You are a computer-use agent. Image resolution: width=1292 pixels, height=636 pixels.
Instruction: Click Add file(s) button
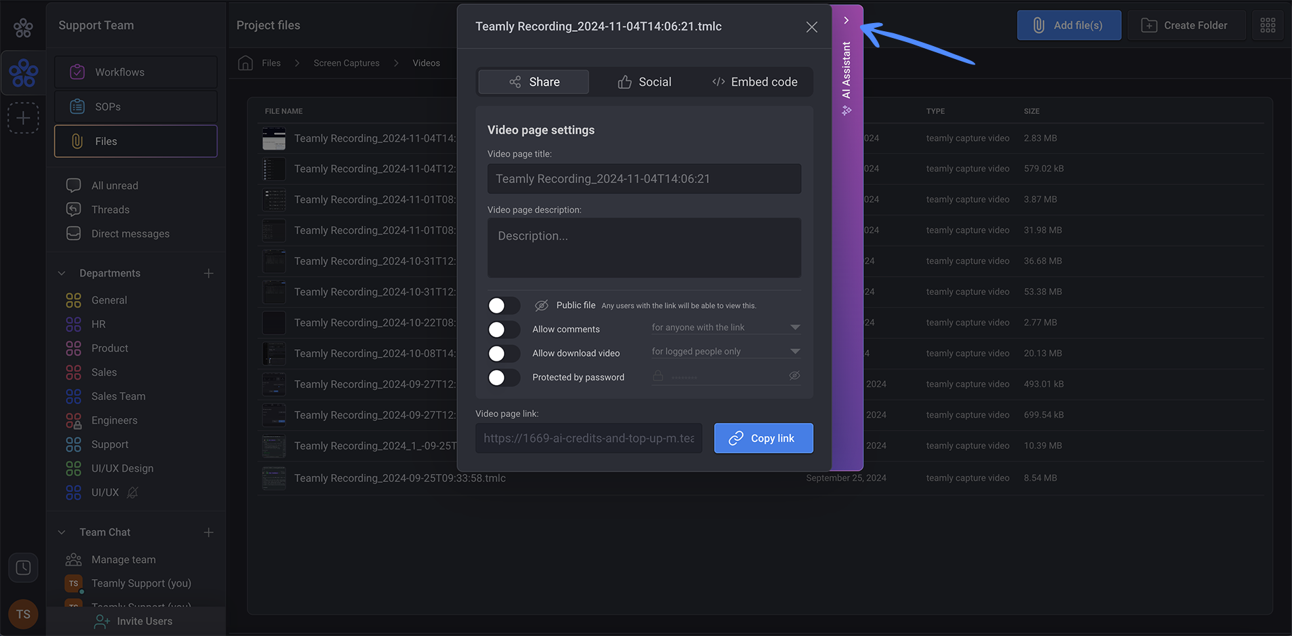[1069, 25]
